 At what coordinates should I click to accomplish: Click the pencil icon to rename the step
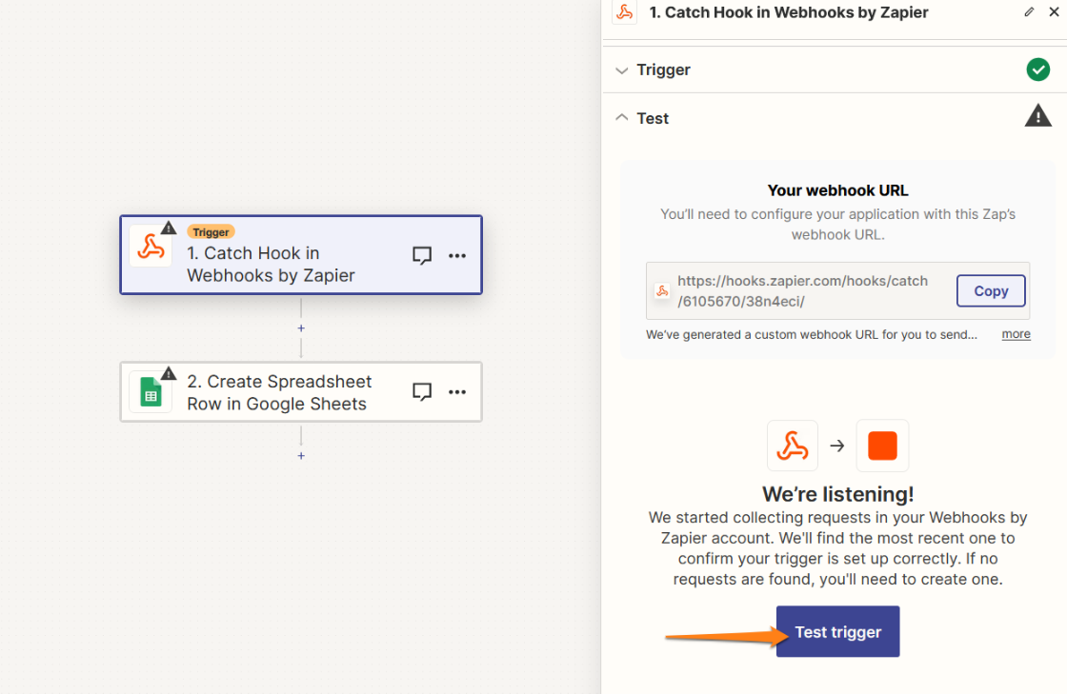coord(1029,12)
